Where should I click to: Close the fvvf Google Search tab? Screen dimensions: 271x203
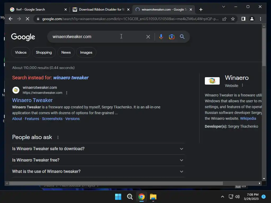(x=66, y=10)
